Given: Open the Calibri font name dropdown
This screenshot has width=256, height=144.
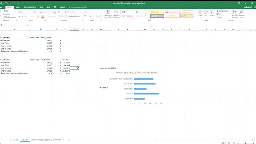Looking at the screenshot, I should pyautogui.click(x=32, y=12).
